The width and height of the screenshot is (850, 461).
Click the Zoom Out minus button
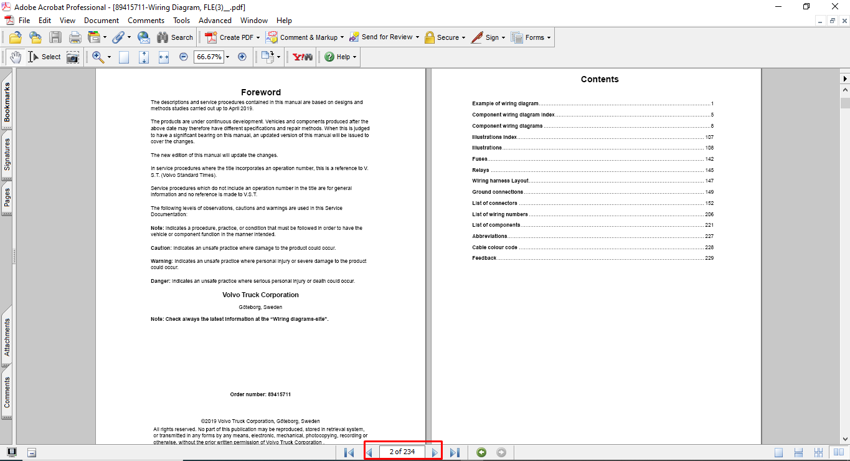tap(184, 57)
